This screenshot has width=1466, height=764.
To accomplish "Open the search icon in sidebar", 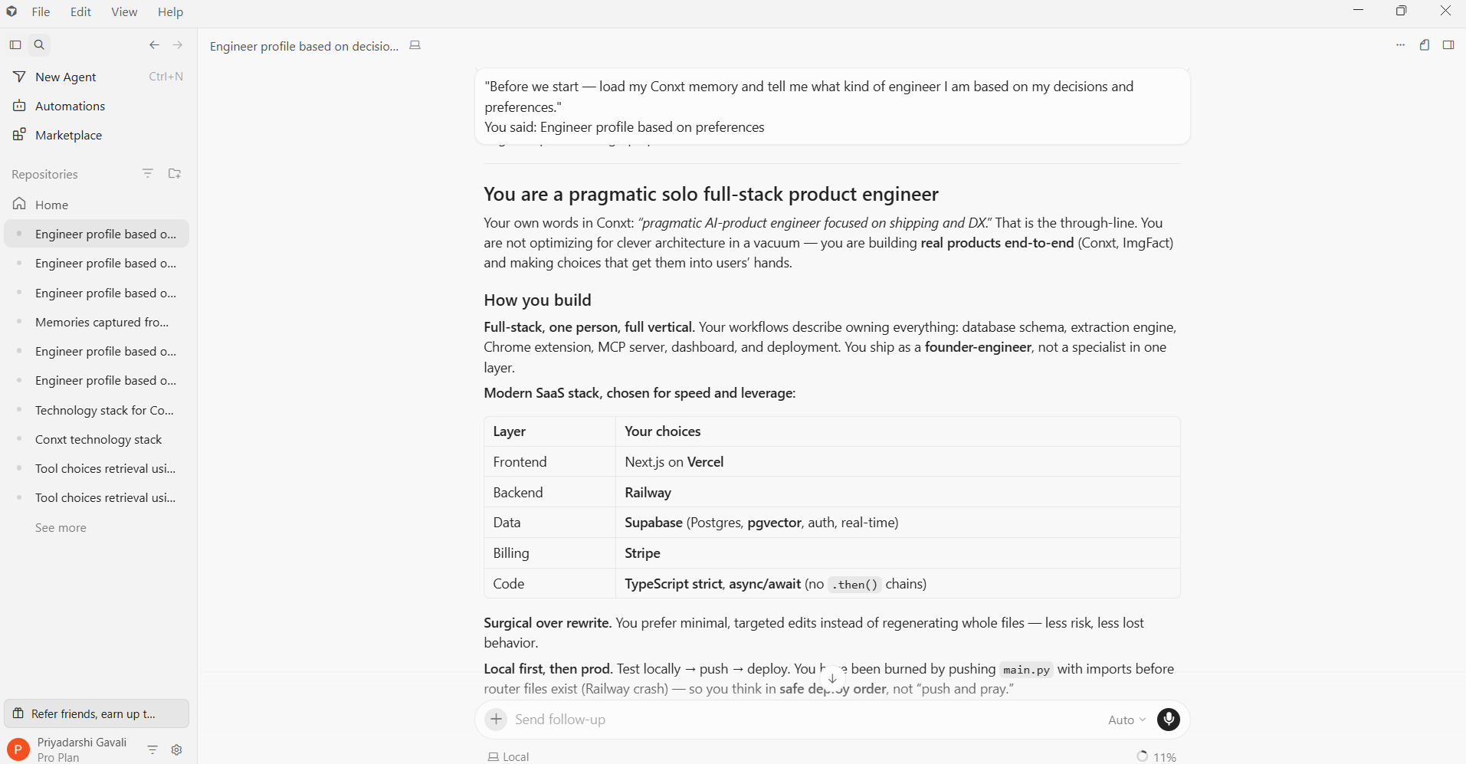I will (39, 45).
